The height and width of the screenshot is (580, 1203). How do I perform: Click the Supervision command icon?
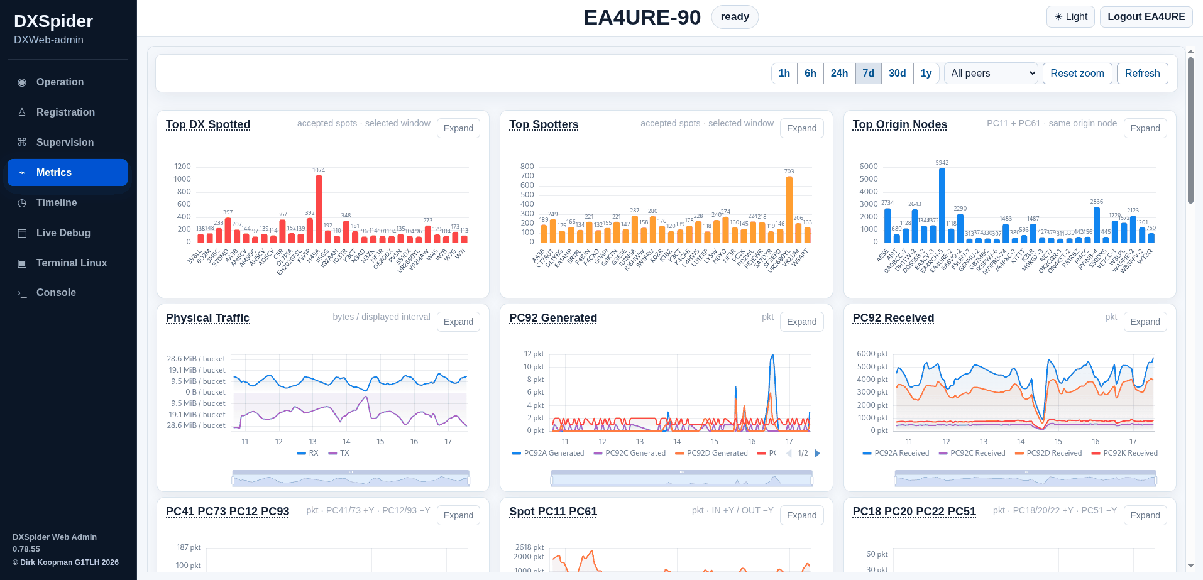tap(22, 143)
